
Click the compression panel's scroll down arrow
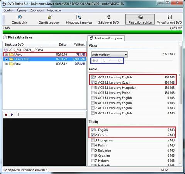tap(180, 164)
